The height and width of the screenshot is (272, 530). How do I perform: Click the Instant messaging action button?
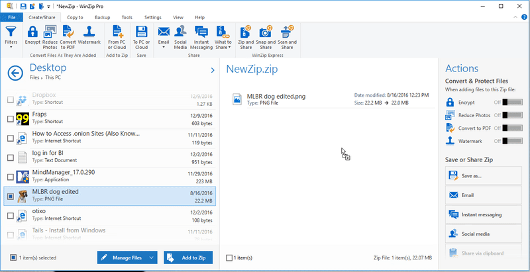click(x=484, y=214)
